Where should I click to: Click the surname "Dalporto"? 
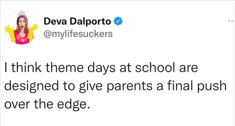point(91,22)
